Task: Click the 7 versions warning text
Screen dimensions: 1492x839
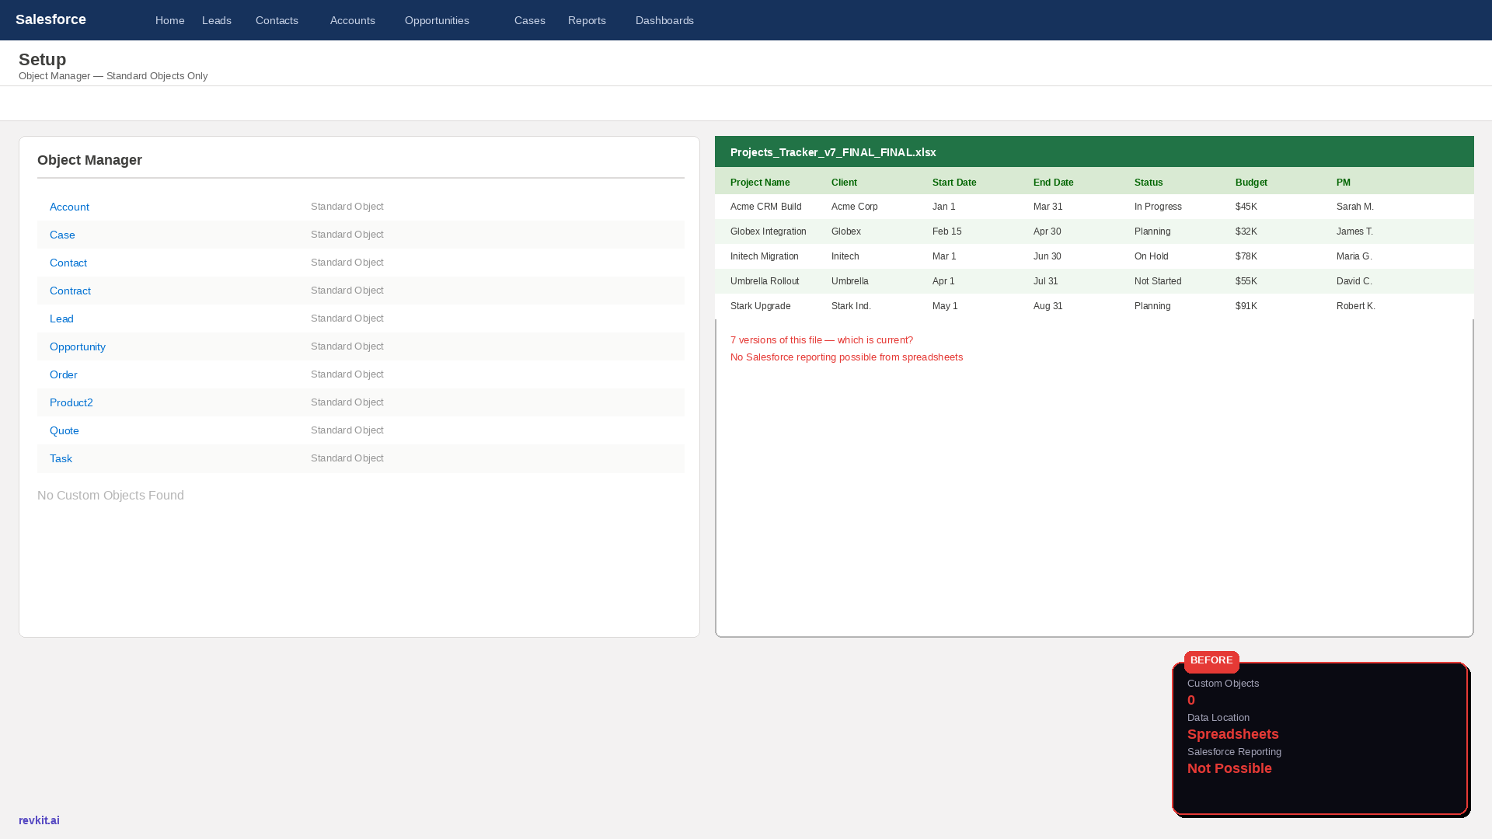Action: pos(821,340)
